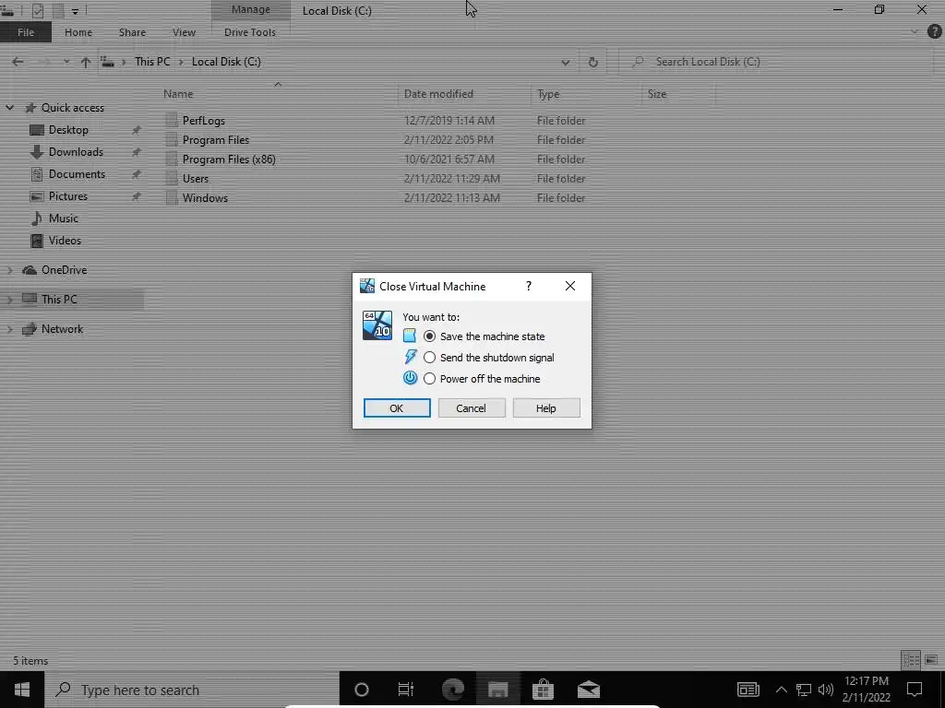Click the blue power off icon
Image resolution: width=945 pixels, height=708 pixels.
coord(411,378)
